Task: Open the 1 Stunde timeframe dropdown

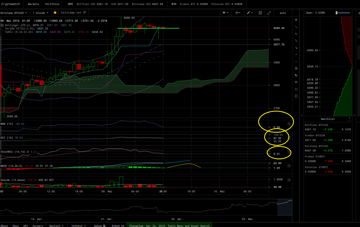Action: (x=40, y=13)
